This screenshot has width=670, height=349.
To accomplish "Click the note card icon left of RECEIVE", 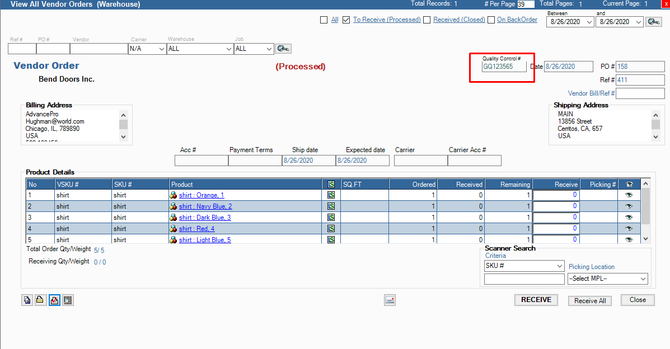I will [390, 300].
